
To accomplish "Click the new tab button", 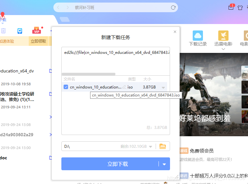I will (x=65, y=19).
